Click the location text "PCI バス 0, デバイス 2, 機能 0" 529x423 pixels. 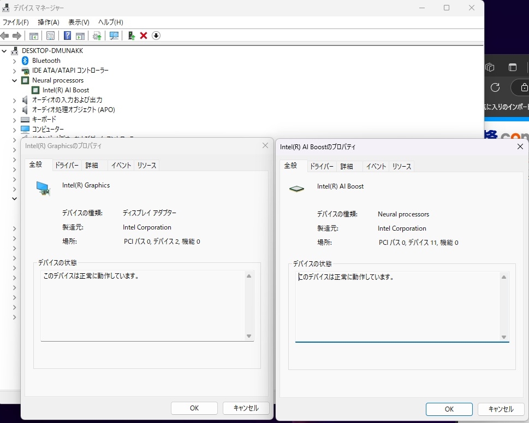[x=162, y=242]
